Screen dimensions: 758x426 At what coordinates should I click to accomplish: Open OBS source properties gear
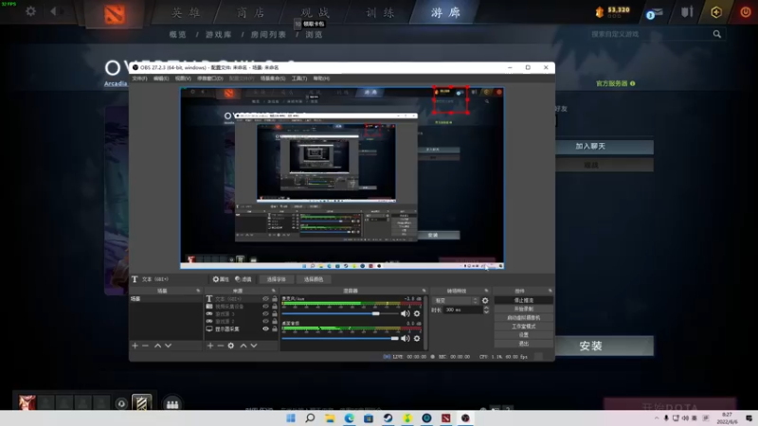click(x=231, y=346)
